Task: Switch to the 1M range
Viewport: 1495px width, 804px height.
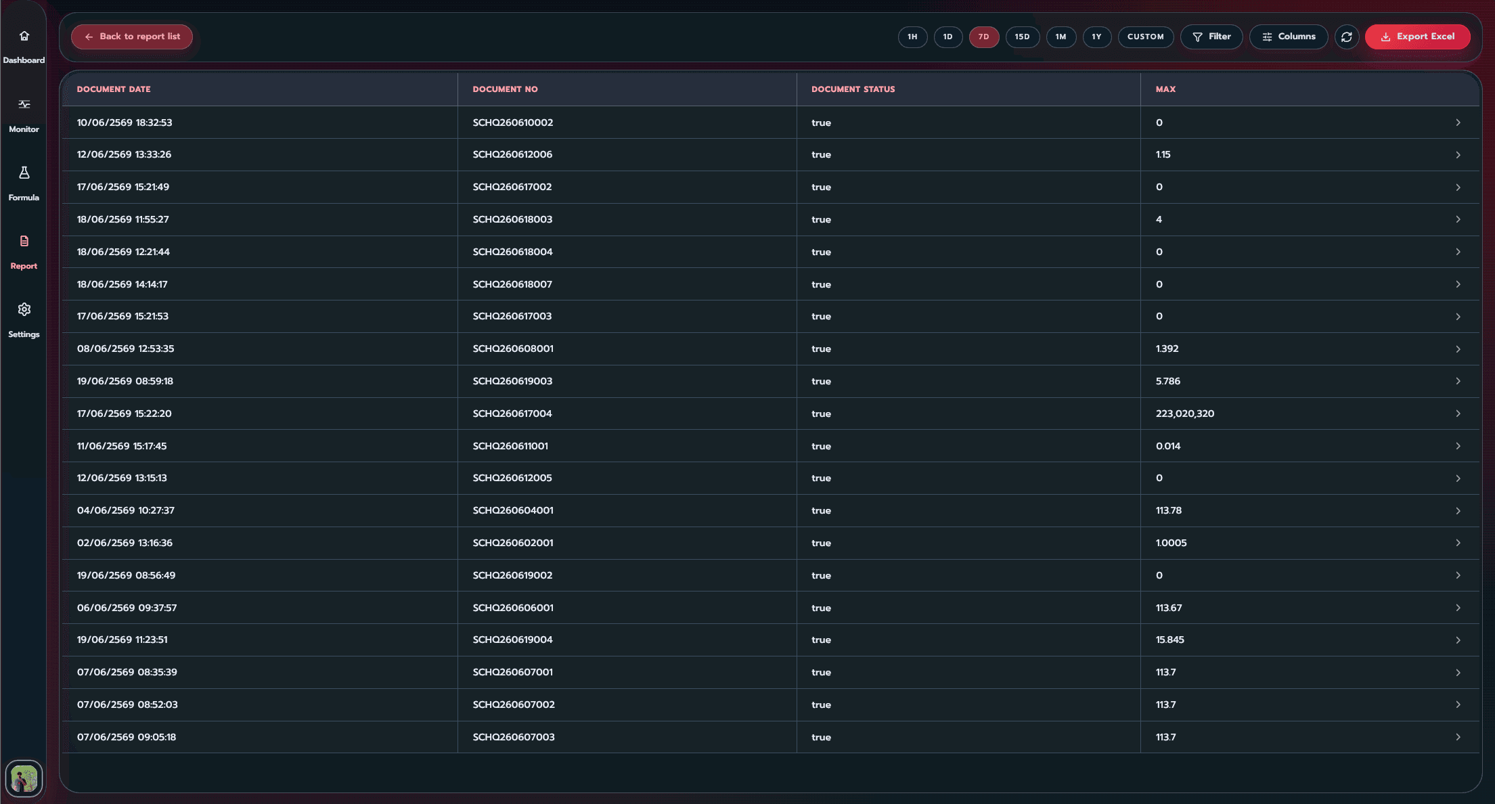Action: click(1061, 37)
